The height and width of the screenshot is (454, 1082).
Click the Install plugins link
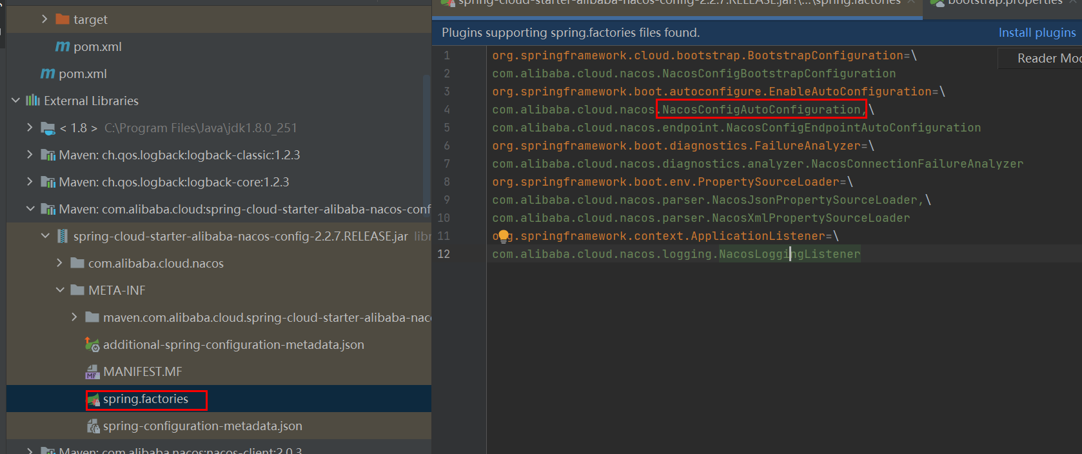1037,32
